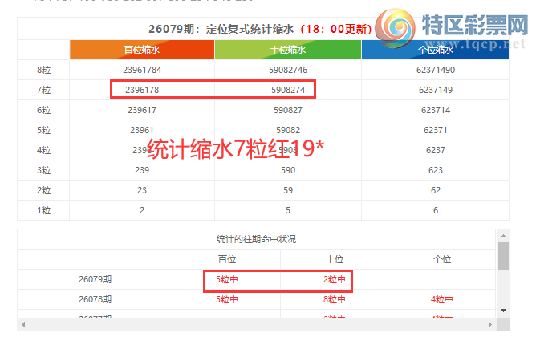Click the value 59082746 in 十位缩水
This screenshot has width=536, height=345.
click(x=288, y=70)
